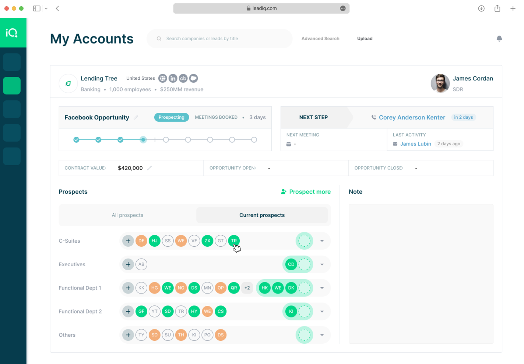Click the last empty pipeline stage
Screen dimensions: 524x364
254,140
